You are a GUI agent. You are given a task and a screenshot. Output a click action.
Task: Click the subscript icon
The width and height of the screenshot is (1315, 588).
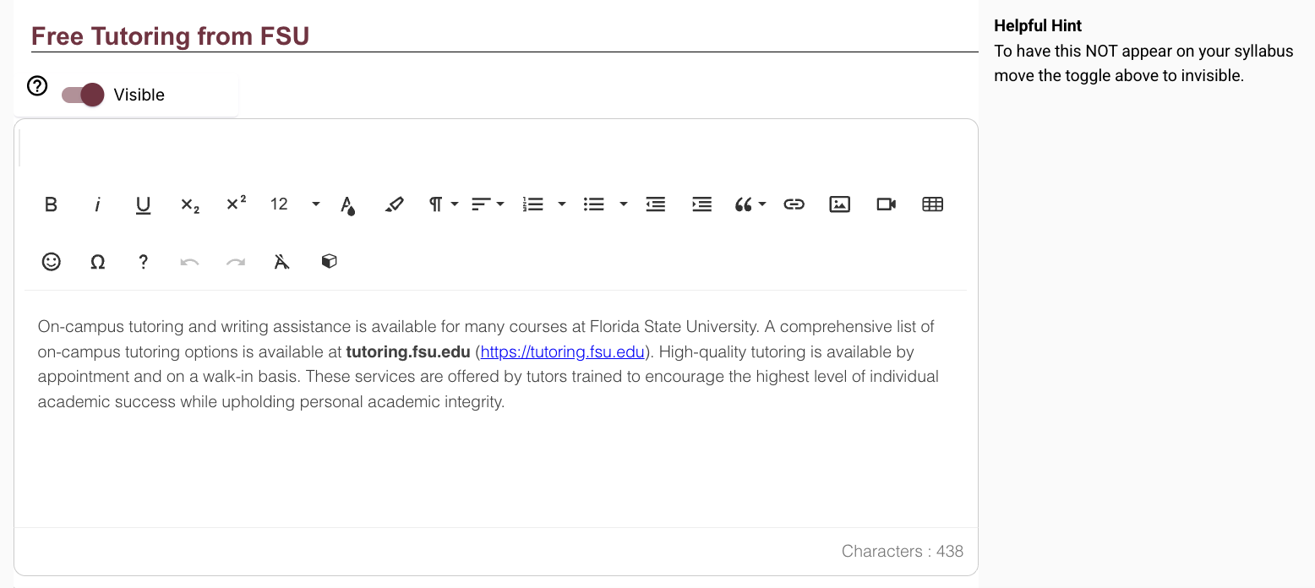pos(190,204)
